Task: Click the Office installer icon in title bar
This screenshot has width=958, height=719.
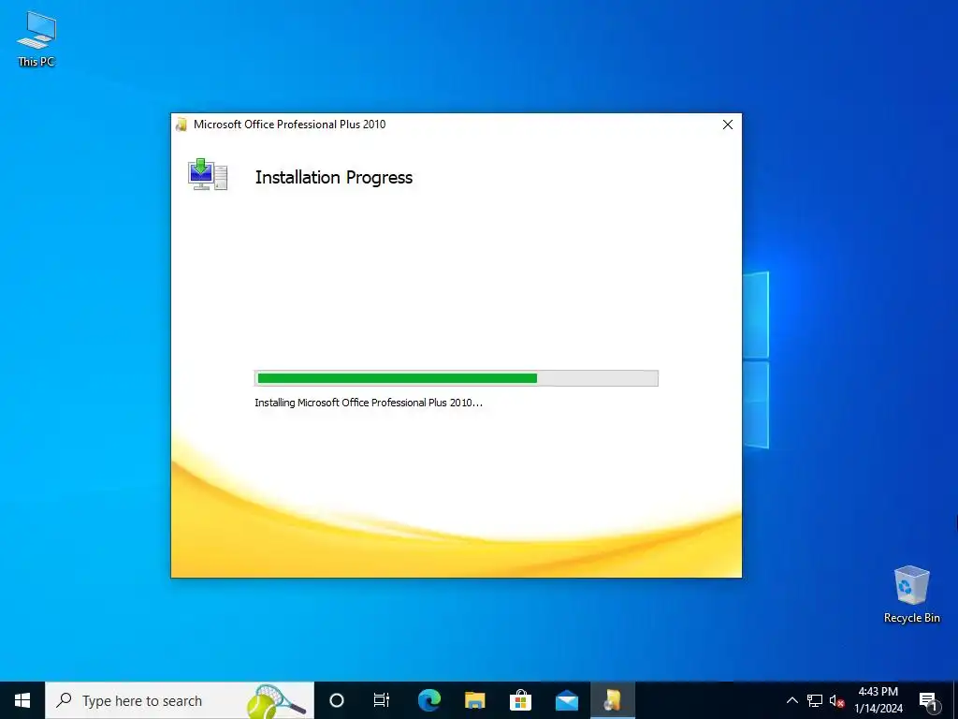Action: pos(181,125)
